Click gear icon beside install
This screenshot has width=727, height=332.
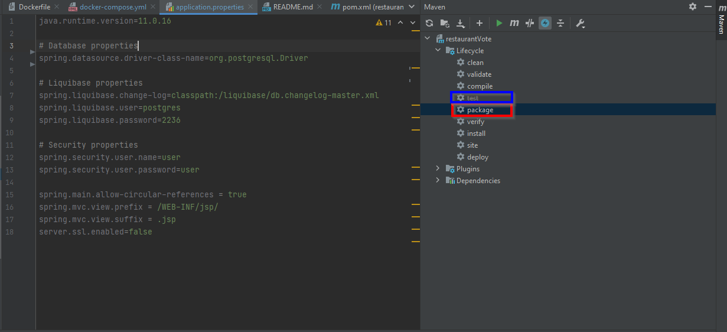[x=461, y=134]
